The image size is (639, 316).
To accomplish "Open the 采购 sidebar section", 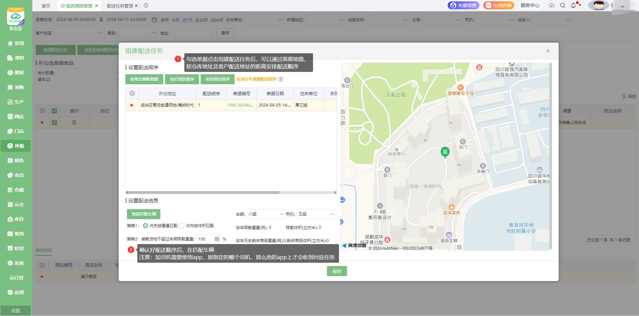I will pos(16,87).
